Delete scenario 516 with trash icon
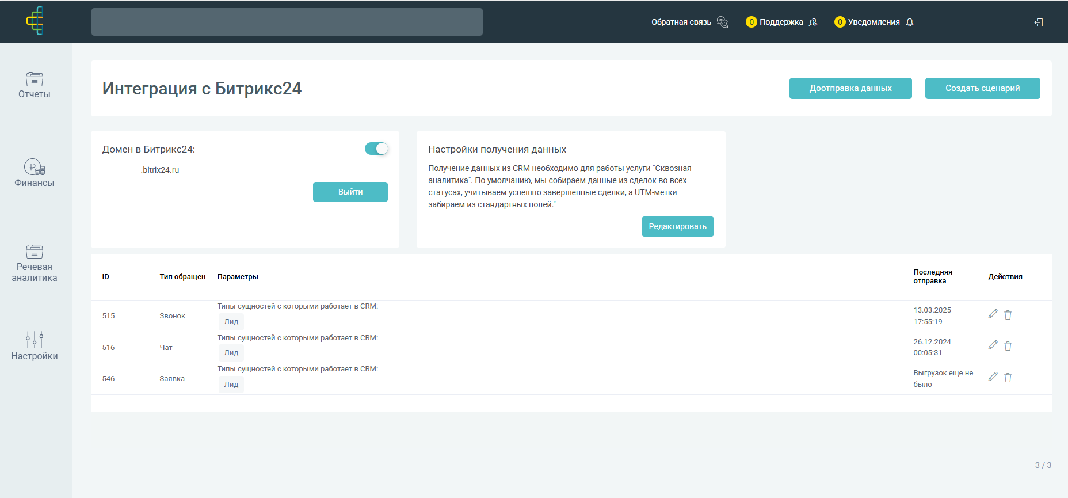This screenshot has width=1068, height=498. point(1008,346)
